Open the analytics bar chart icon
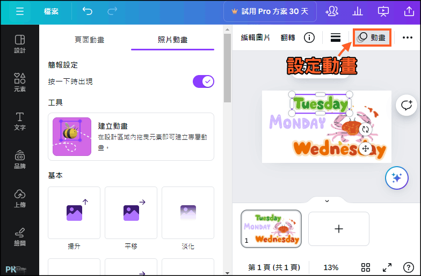 [358, 12]
